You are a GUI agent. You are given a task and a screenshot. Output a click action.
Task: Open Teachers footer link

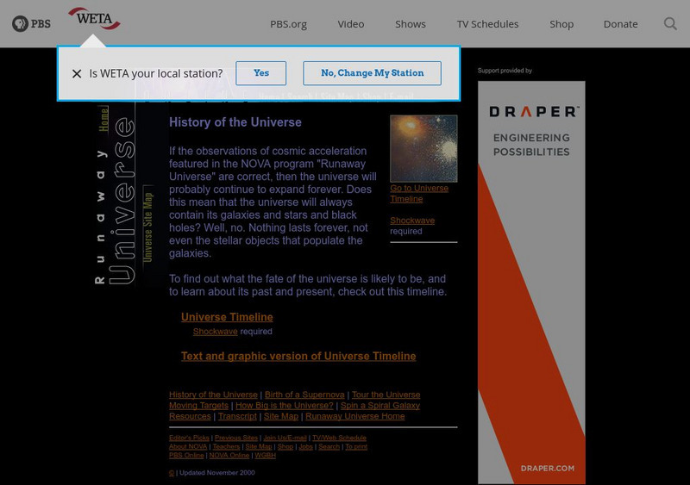226,447
